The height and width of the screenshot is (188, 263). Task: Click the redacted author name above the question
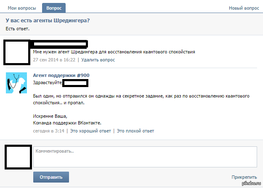(60, 44)
